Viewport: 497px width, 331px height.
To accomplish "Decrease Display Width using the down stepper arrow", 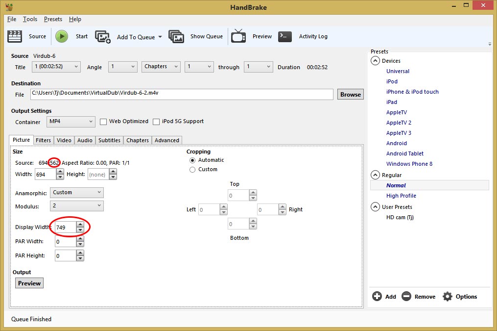I will (80, 230).
